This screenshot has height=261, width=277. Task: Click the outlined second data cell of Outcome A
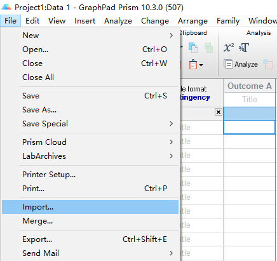click(250, 127)
